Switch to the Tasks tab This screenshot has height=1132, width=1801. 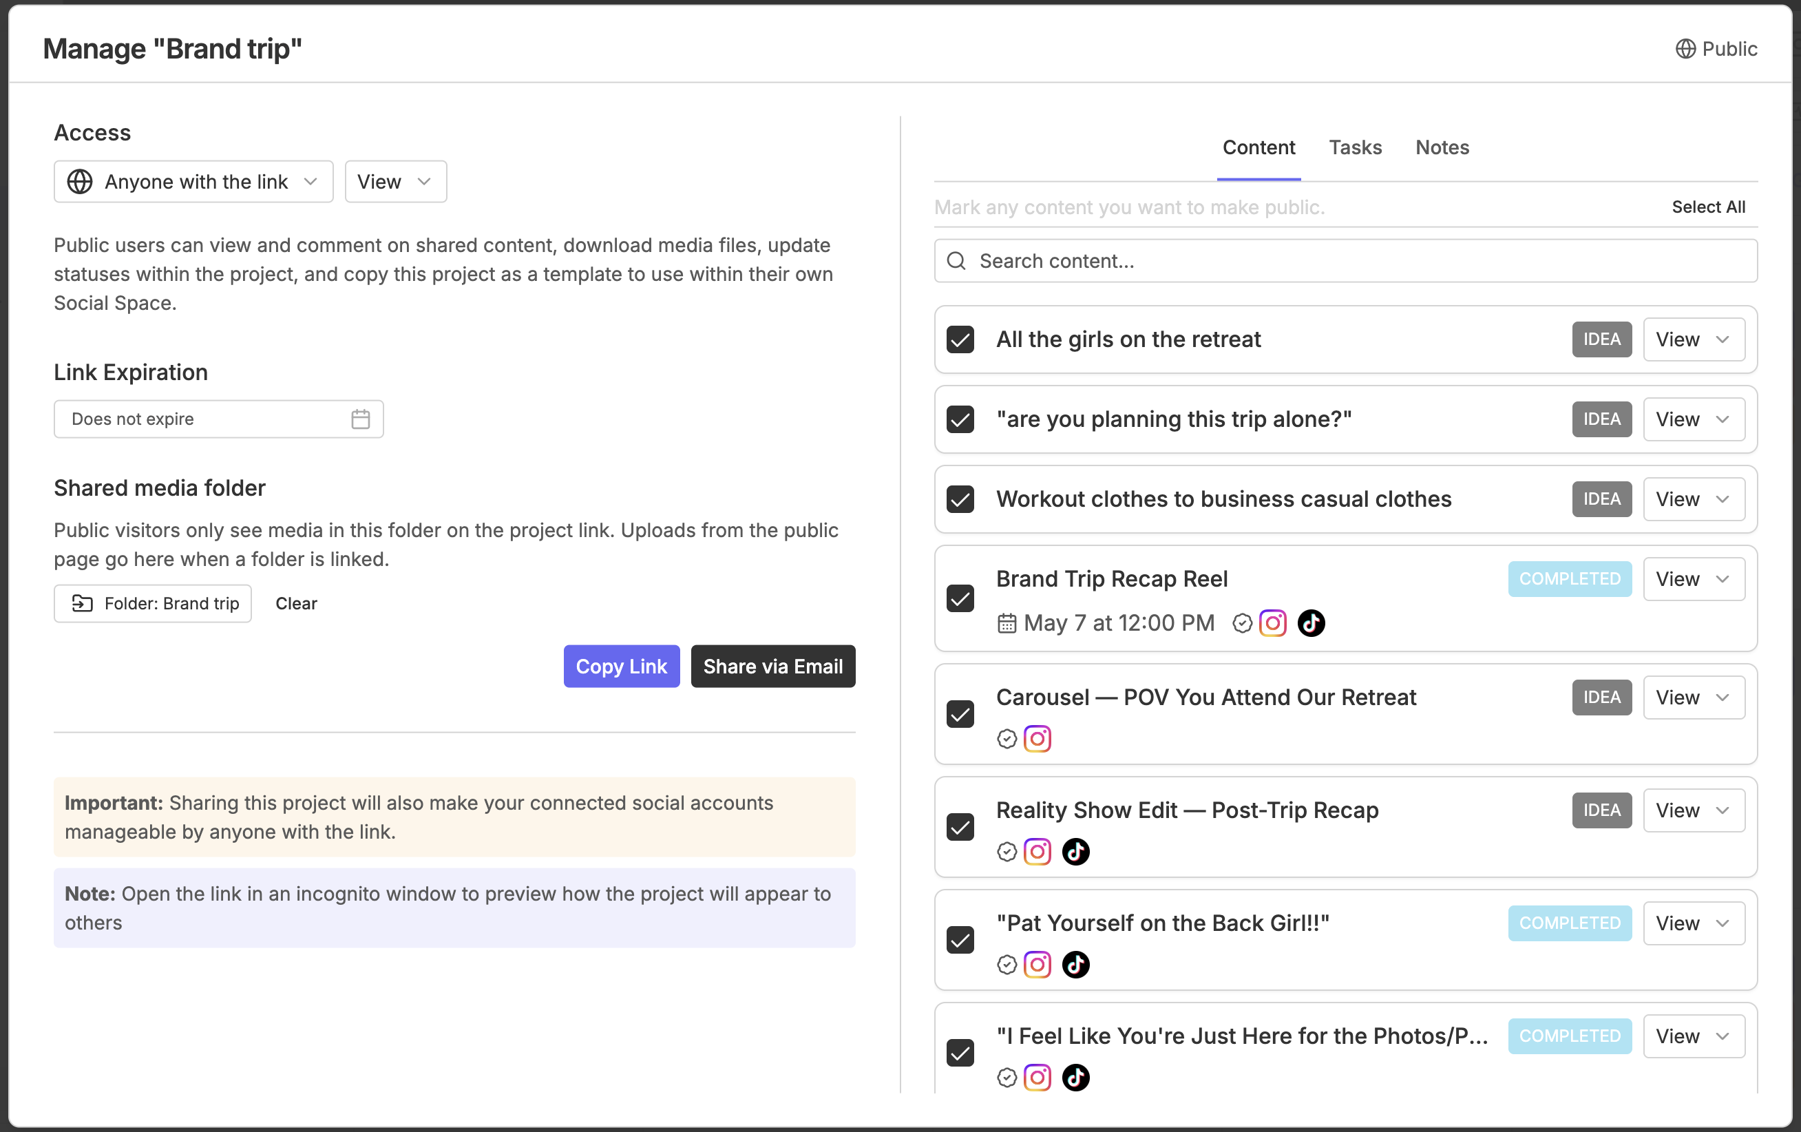[x=1356, y=147]
